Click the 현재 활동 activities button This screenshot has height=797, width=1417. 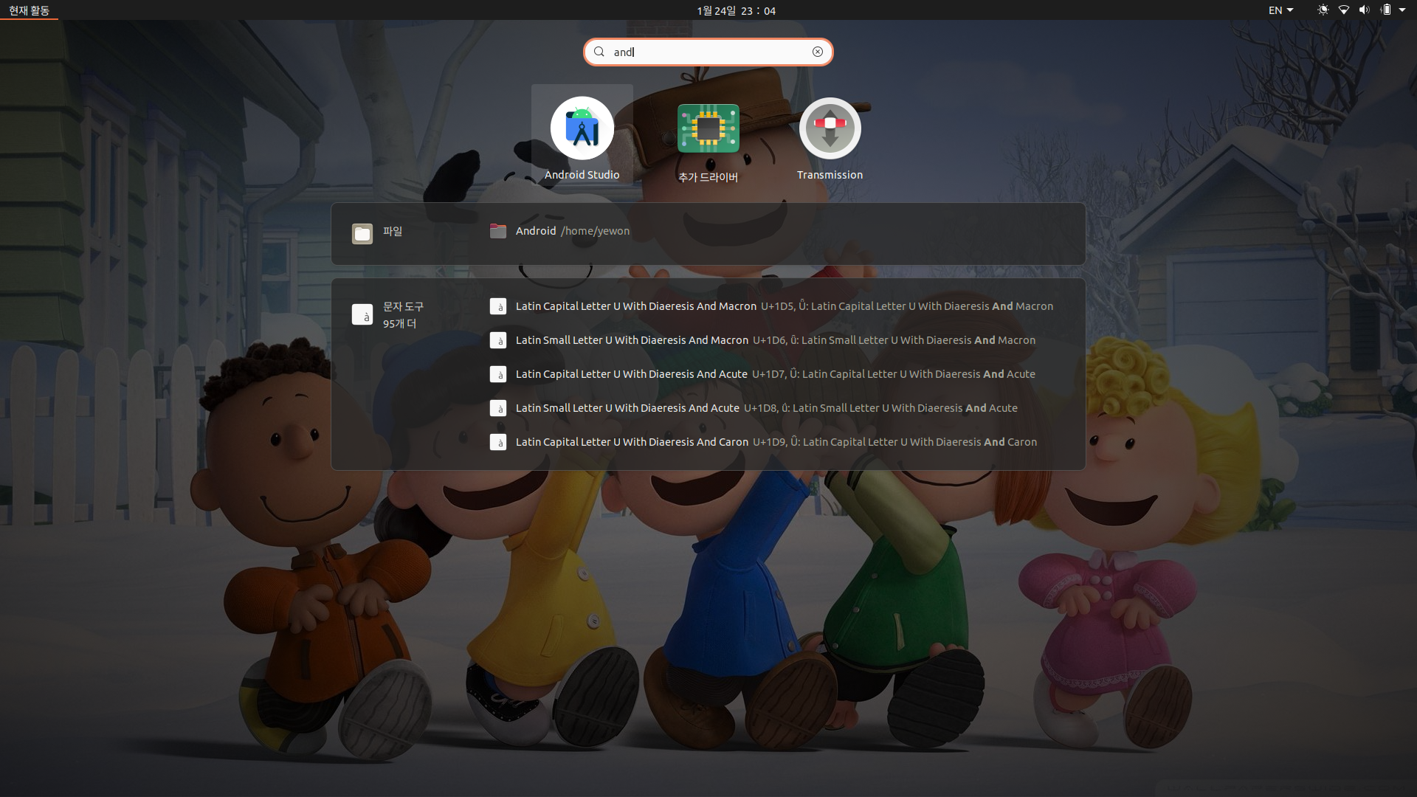pos(30,10)
